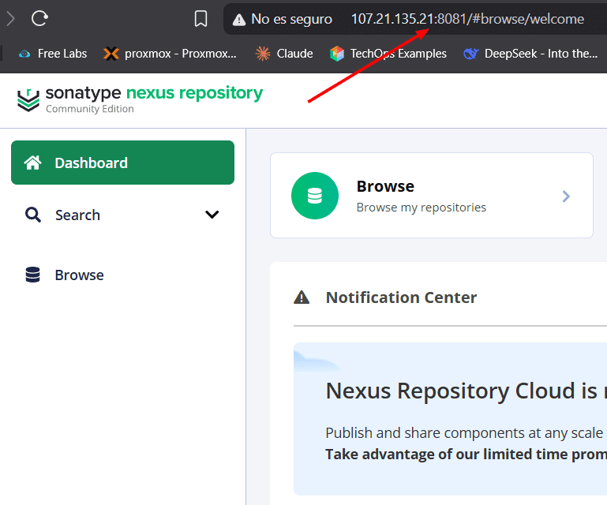The width and height of the screenshot is (607, 505).
Task: Click the Browse card right chevron
Action: coord(566,196)
